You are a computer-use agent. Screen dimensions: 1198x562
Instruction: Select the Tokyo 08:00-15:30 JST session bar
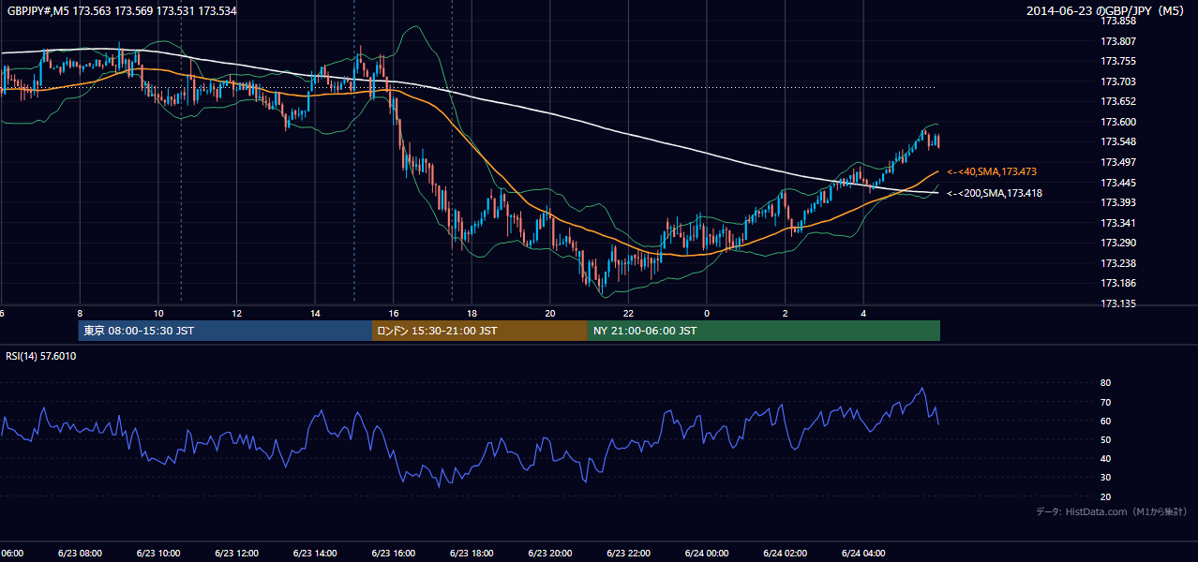coord(225,331)
